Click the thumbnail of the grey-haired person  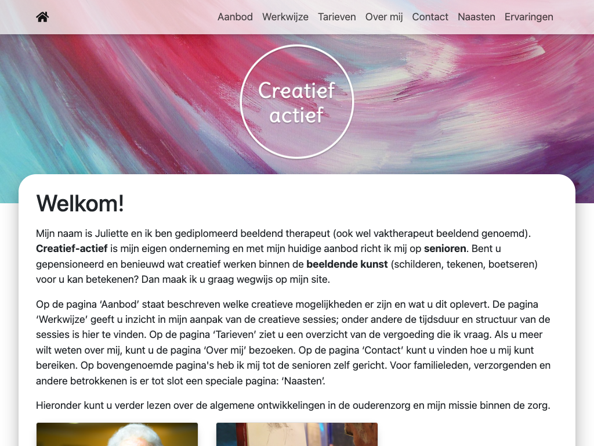(117, 434)
